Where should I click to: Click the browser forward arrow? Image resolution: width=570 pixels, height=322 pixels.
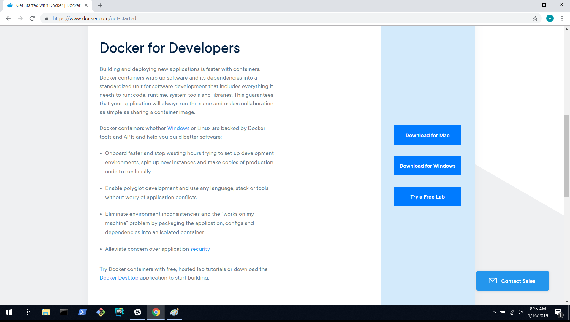click(x=20, y=18)
